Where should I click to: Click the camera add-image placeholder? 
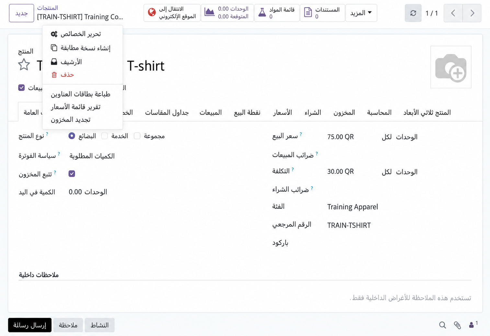click(x=451, y=67)
